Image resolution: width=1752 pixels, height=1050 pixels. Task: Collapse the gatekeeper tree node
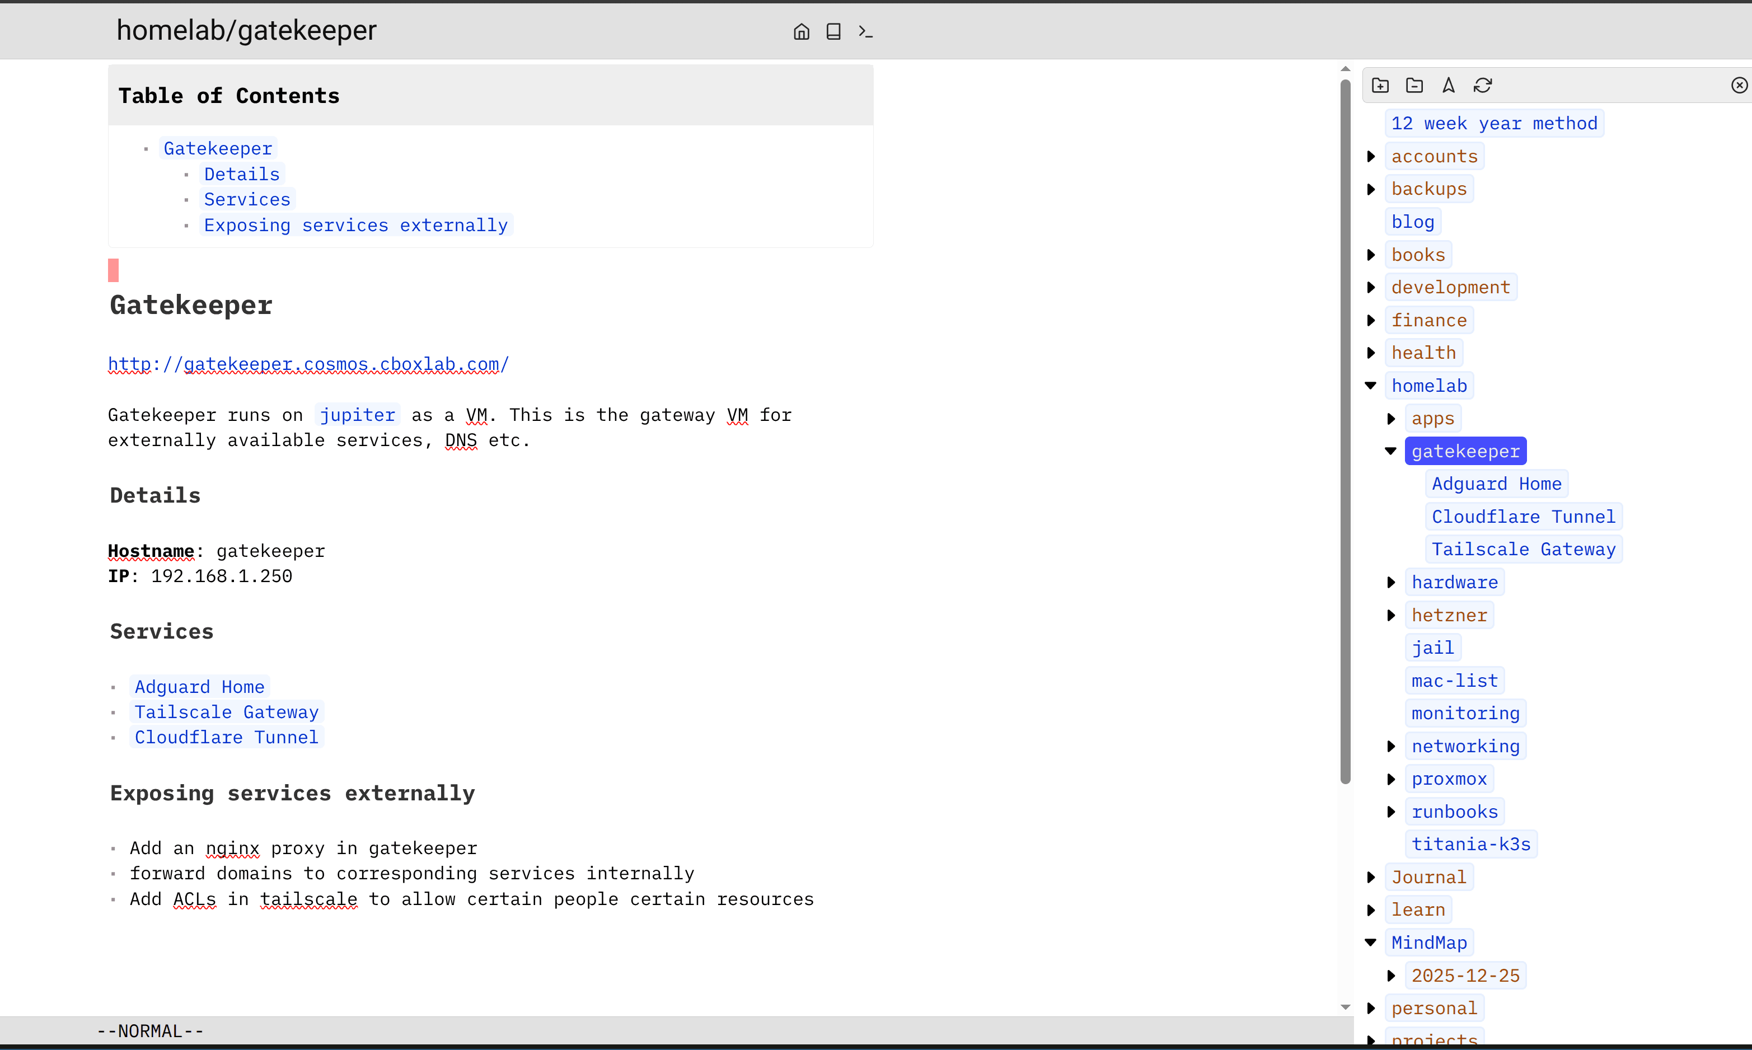pos(1390,451)
